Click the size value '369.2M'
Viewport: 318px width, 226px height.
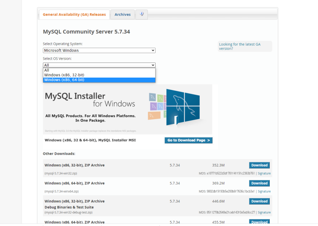(218, 183)
